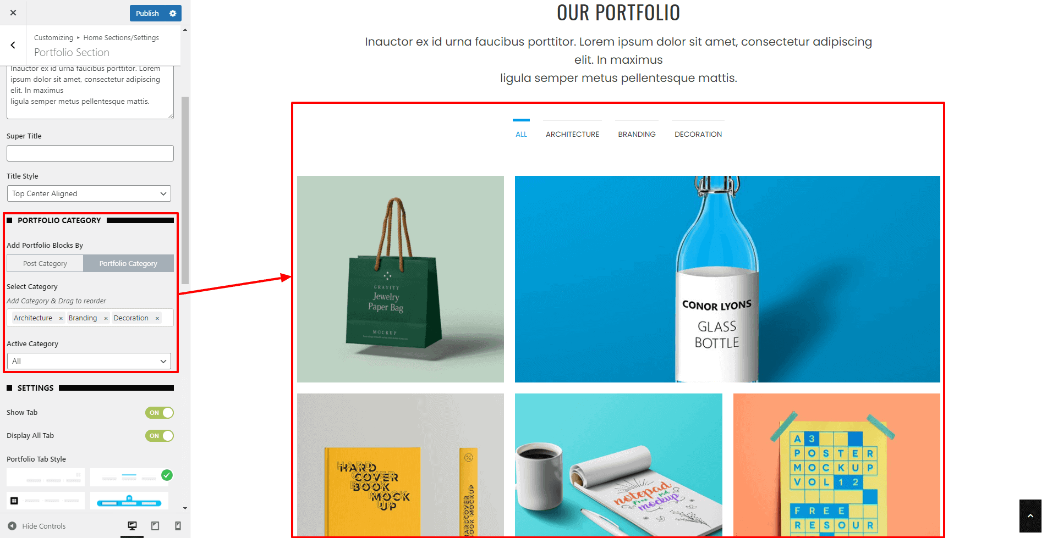This screenshot has height=538, width=1047.
Task: Open the Active Category dropdown
Action: coord(89,361)
